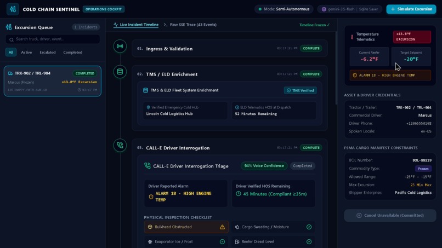Image resolution: width=442 pixels, height=248 pixels.
Task: Select the All filter tab
Action: 11,52
